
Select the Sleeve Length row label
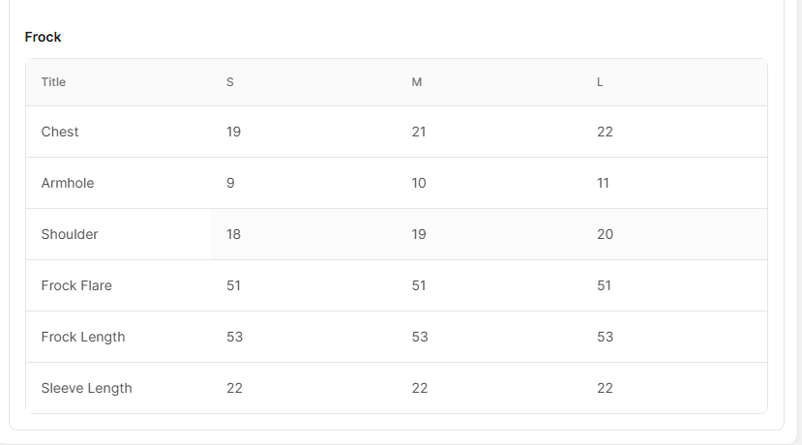point(86,388)
